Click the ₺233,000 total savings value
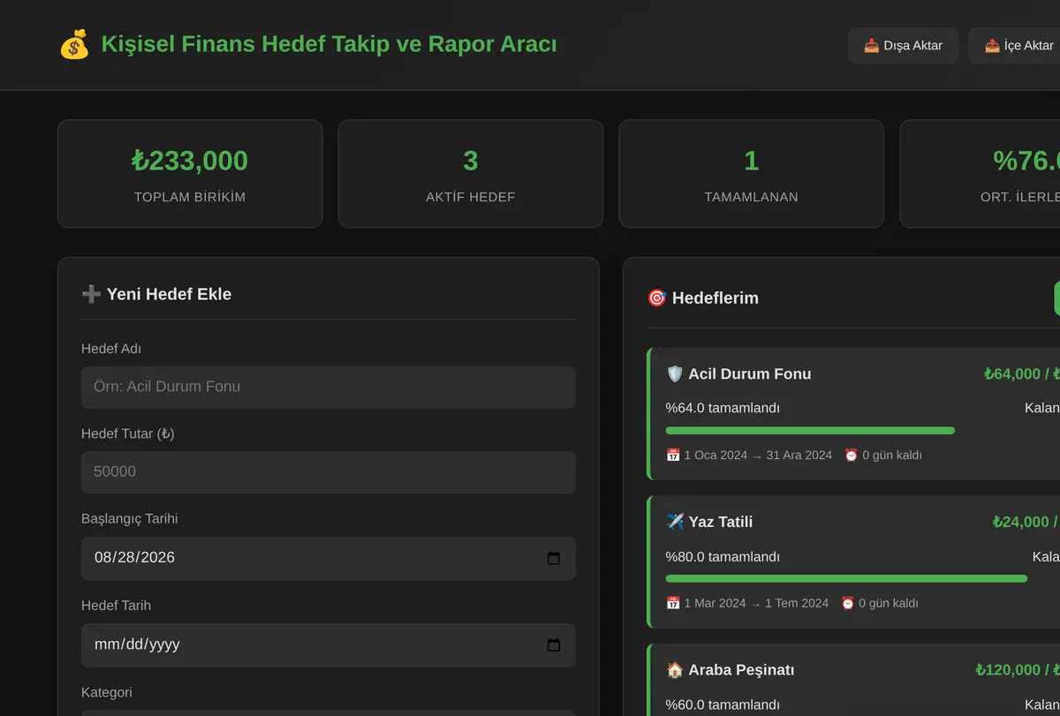 pos(190,161)
